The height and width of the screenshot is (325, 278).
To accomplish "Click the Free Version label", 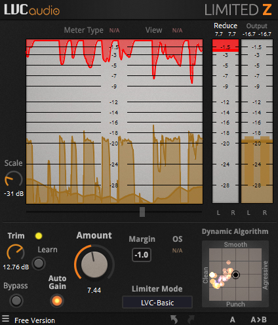I will point(35,320).
